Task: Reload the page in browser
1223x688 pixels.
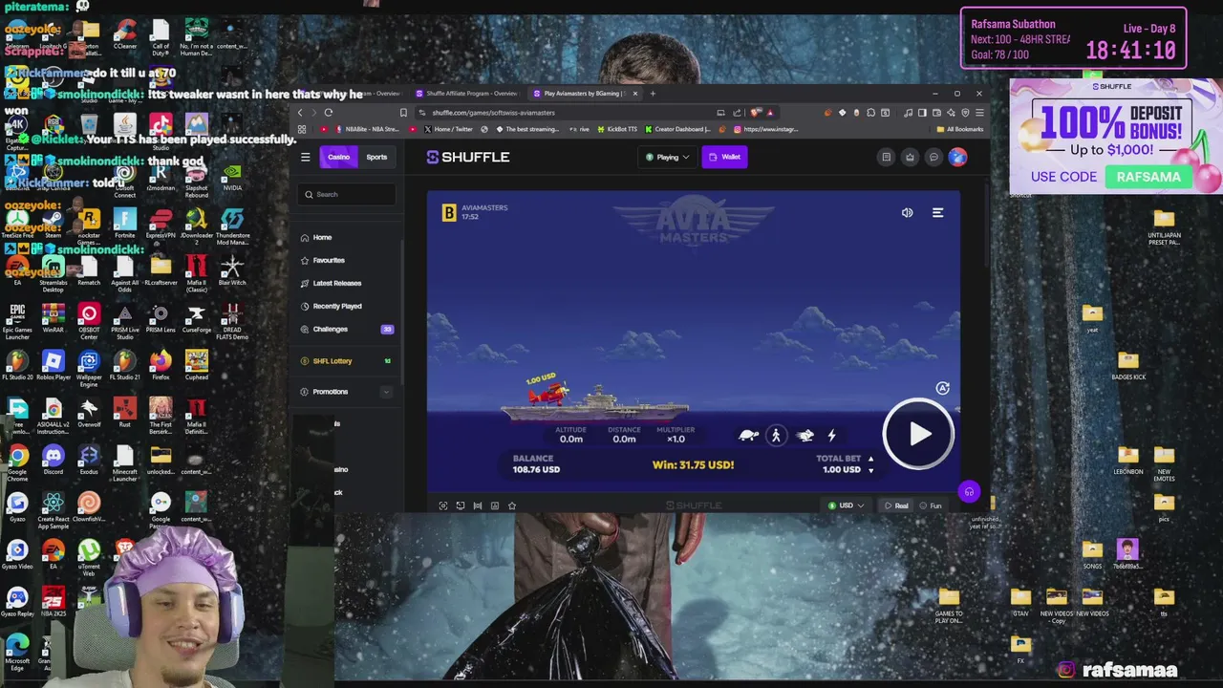Action: (x=328, y=113)
